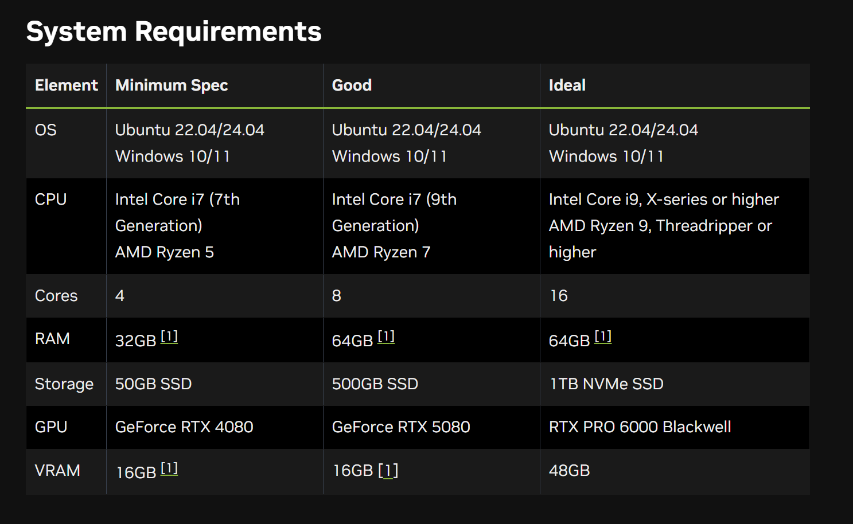Click the GeForce RTX 4080 cell
Screen dimensions: 853x524
coord(184,427)
